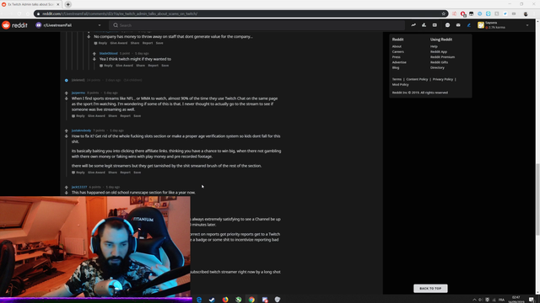Open justaknobody's user profile link
540x303 pixels.
point(81,130)
